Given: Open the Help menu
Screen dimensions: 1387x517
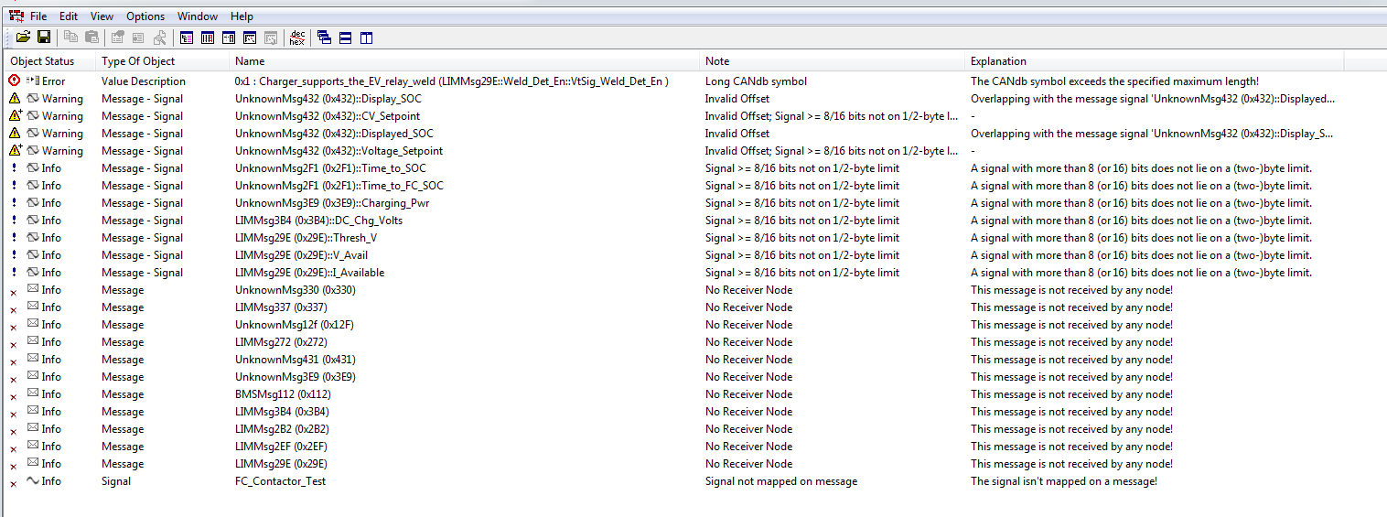Looking at the screenshot, I should tap(242, 16).
